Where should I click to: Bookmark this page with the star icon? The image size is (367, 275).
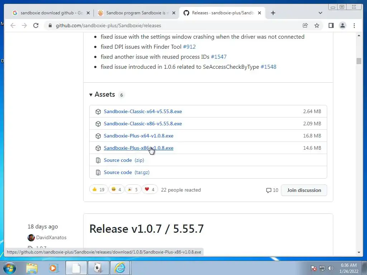click(x=317, y=25)
